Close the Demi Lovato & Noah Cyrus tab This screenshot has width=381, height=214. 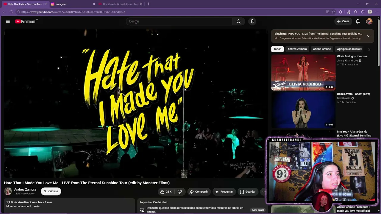tap(141, 4)
